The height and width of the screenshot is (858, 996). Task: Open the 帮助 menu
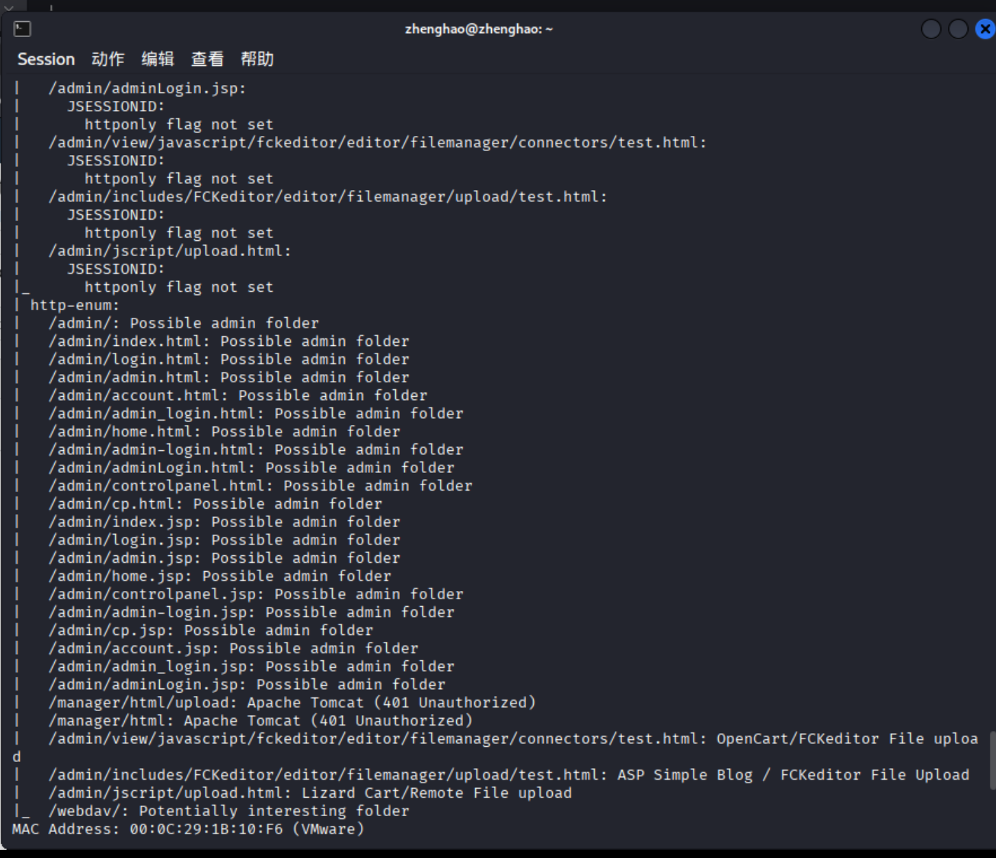257,59
